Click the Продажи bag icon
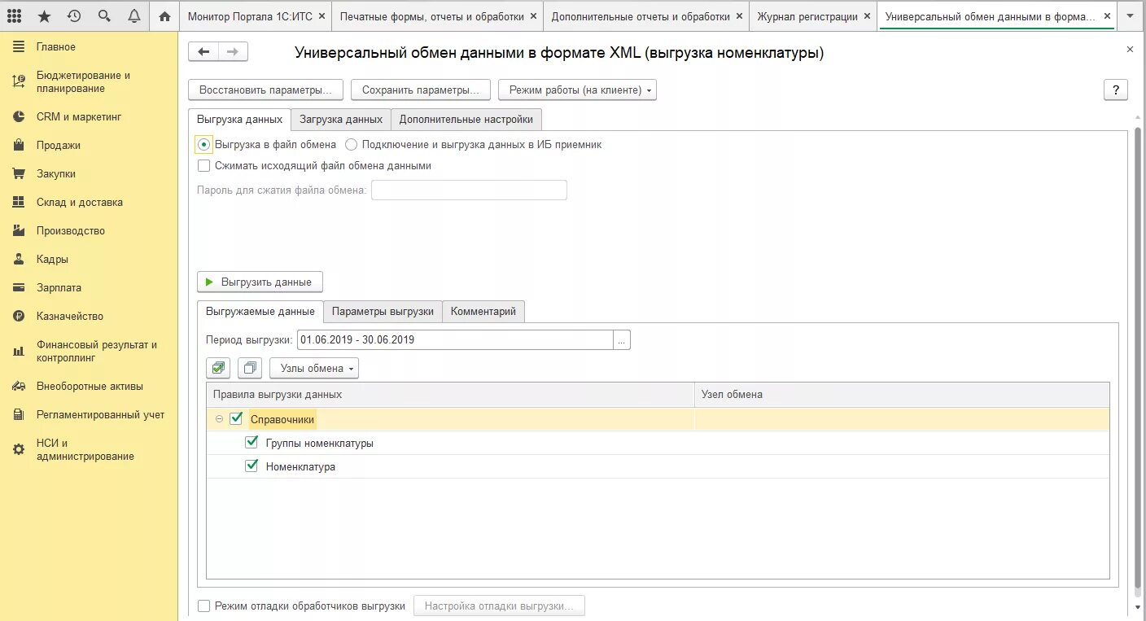The width and height of the screenshot is (1146, 621). (x=19, y=145)
